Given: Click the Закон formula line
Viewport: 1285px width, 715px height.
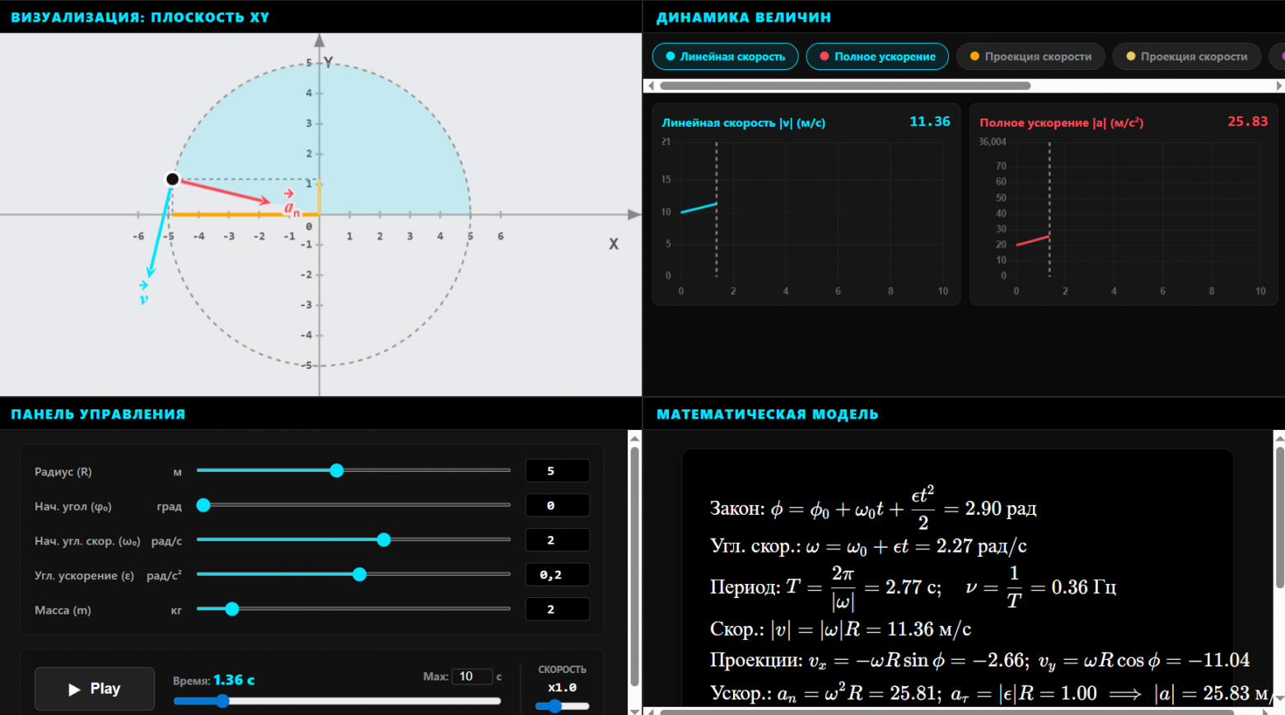Looking at the screenshot, I should click(873, 508).
